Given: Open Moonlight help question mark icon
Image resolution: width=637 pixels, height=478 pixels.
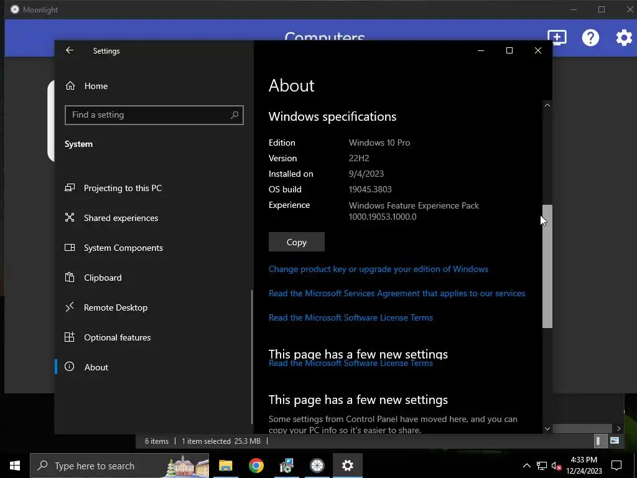Looking at the screenshot, I should click(x=590, y=37).
